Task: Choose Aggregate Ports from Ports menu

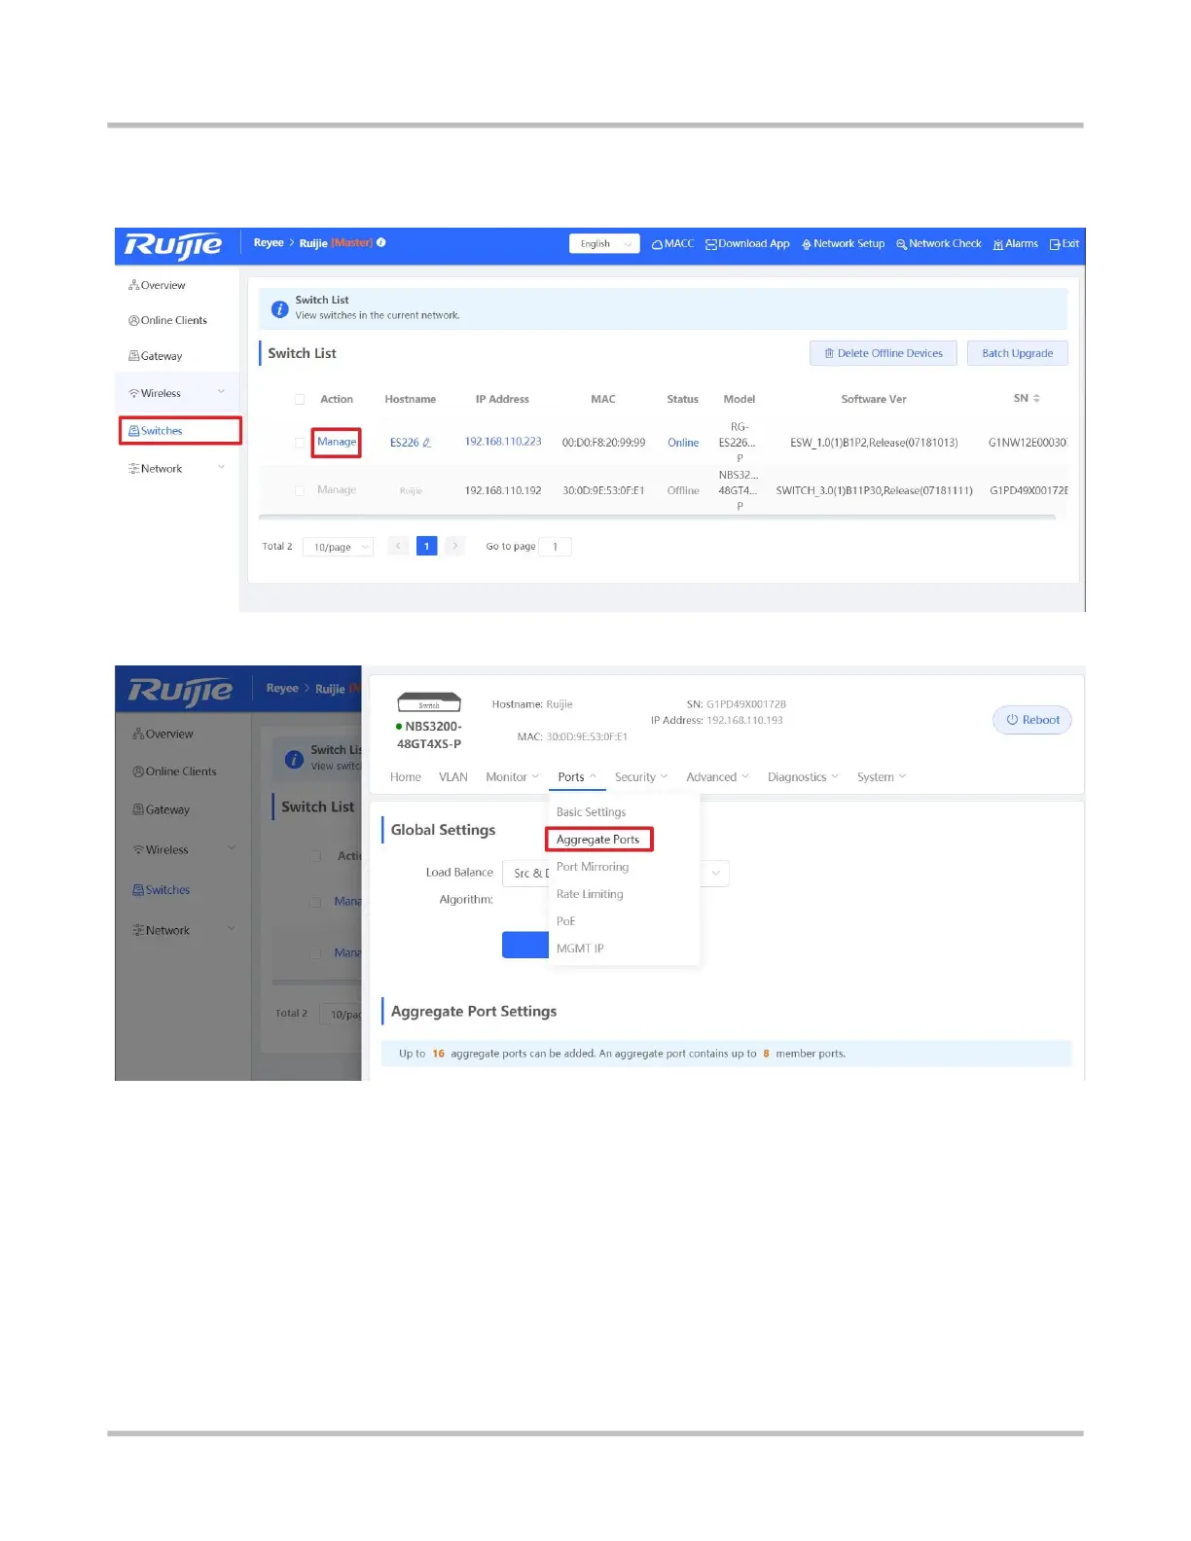Action: coord(598,840)
